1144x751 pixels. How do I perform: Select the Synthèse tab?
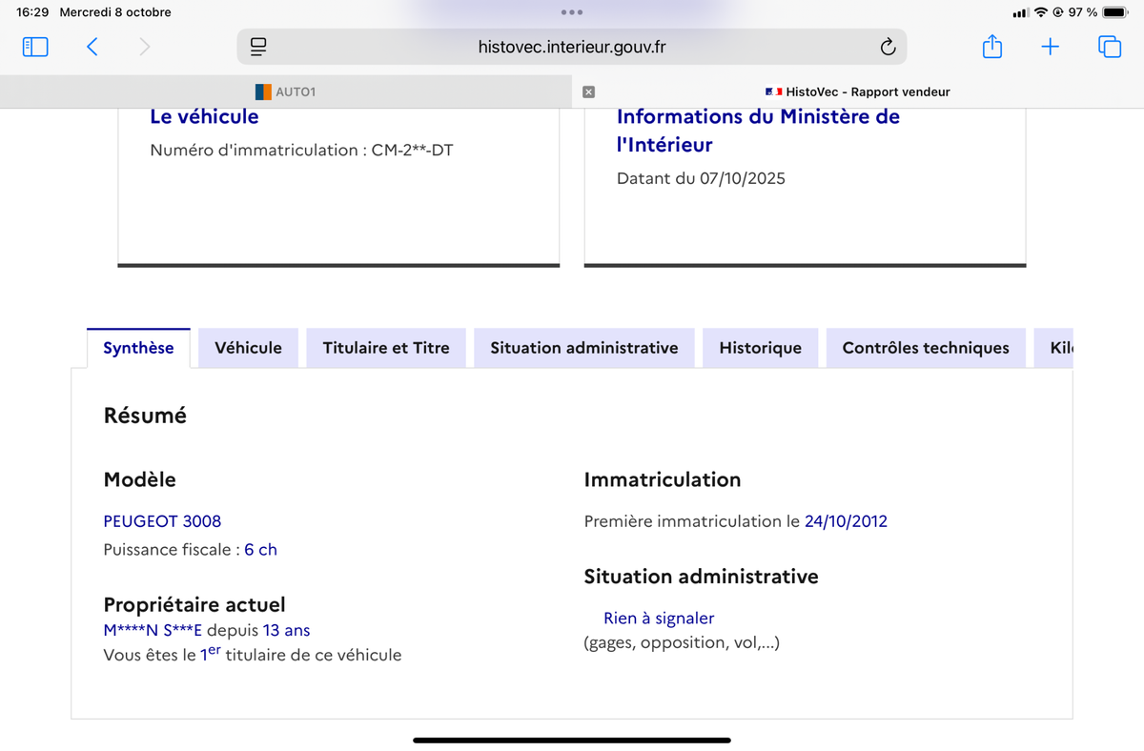click(x=138, y=348)
